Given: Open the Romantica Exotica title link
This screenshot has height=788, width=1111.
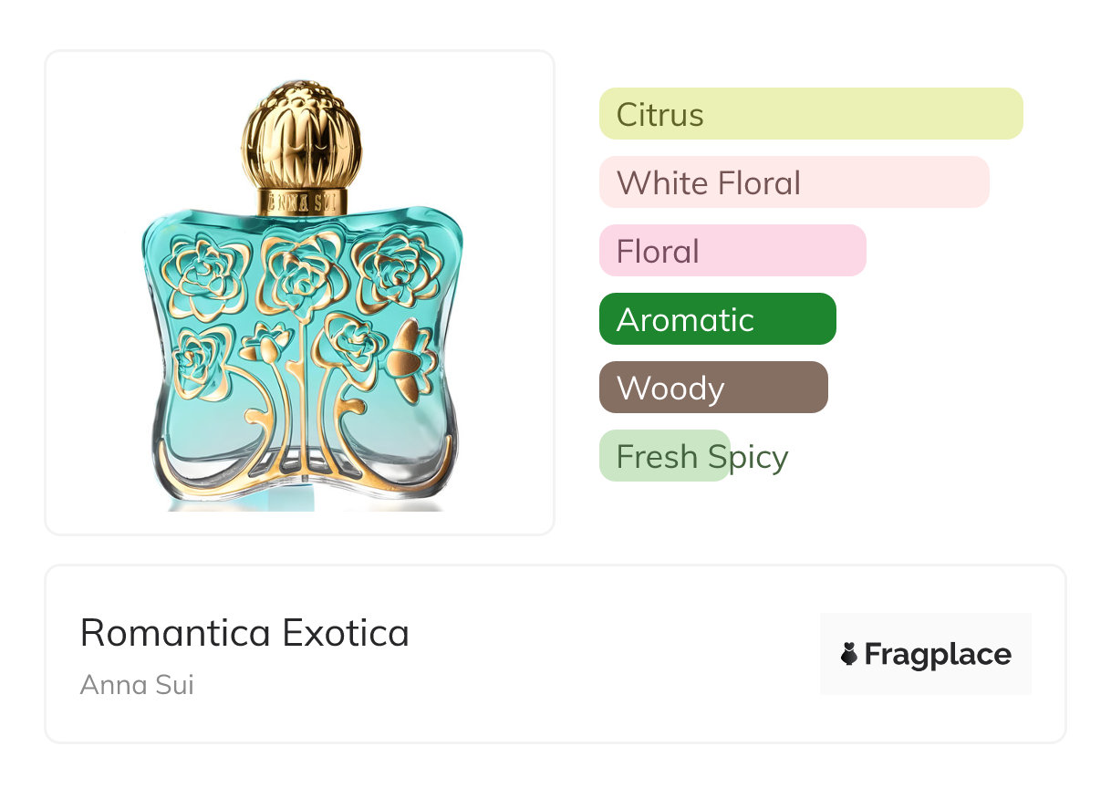Looking at the screenshot, I should tap(244, 633).
